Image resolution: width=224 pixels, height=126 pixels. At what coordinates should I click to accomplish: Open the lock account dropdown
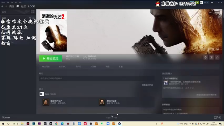(x=206, y=3)
